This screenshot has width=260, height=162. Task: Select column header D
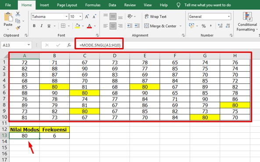click(x=114, y=56)
